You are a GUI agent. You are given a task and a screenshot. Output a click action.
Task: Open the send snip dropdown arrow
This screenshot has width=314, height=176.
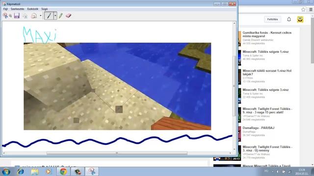pyautogui.click(x=40, y=16)
